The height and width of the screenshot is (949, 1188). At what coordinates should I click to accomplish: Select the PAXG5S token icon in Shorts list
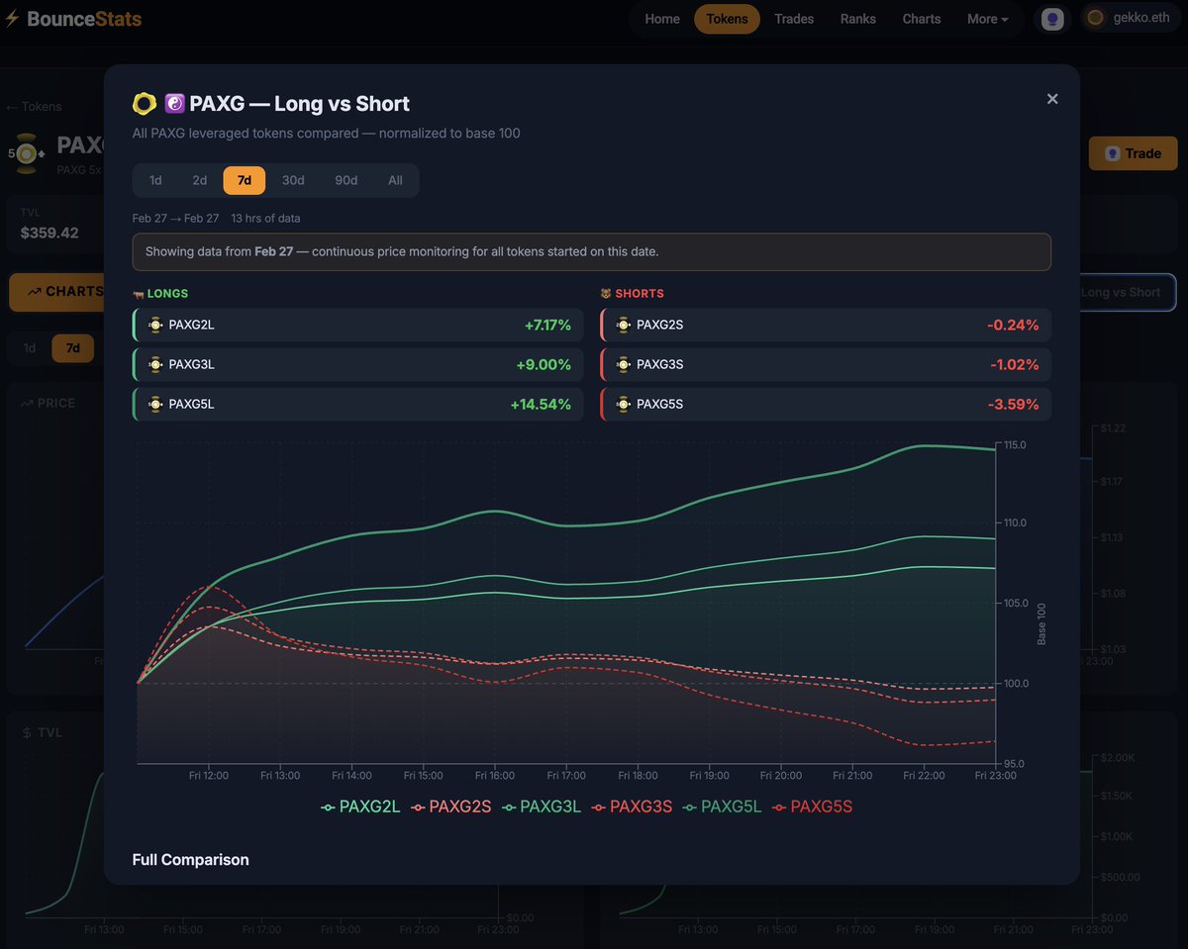tap(623, 404)
